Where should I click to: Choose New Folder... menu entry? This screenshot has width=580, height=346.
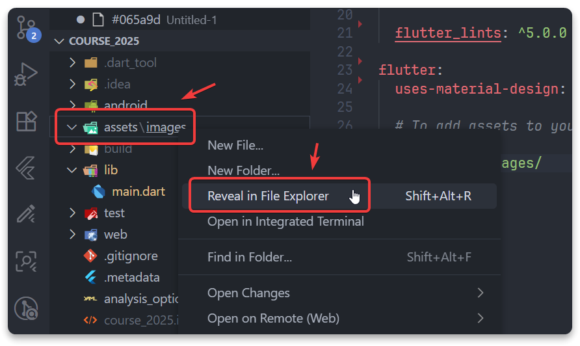[x=243, y=170]
